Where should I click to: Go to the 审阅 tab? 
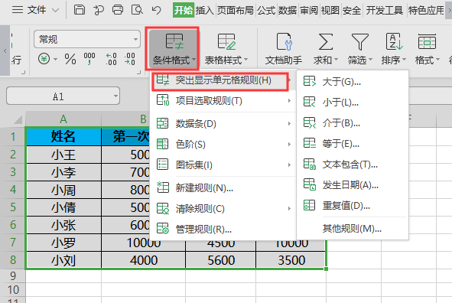pyautogui.click(x=309, y=11)
